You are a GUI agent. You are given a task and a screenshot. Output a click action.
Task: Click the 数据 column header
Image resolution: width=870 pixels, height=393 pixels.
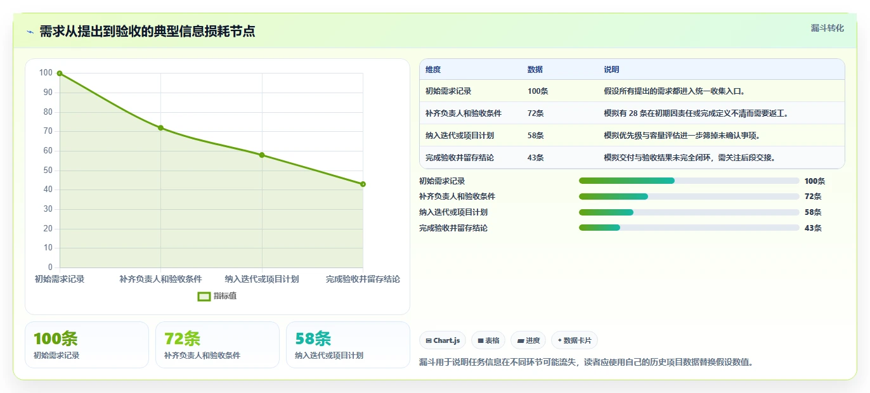pyautogui.click(x=535, y=70)
